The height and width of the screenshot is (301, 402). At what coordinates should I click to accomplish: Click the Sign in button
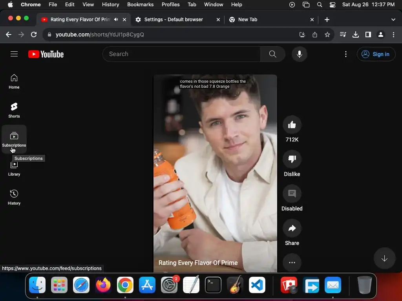point(376,54)
